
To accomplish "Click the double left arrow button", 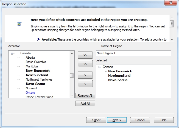I will [x=85, y=64].
